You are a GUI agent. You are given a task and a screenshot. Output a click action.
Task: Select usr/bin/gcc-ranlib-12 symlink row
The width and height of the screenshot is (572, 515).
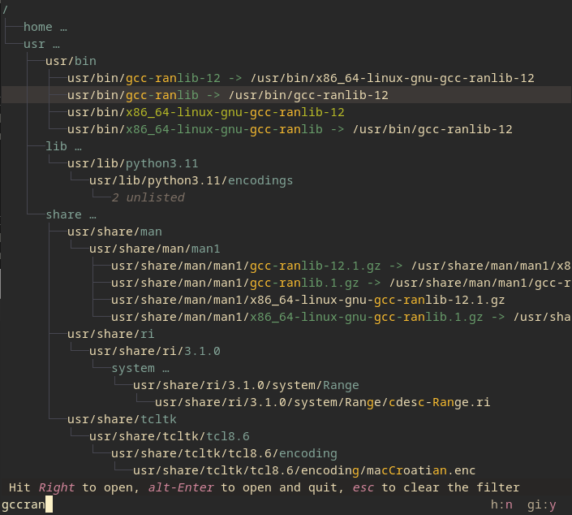300,78
